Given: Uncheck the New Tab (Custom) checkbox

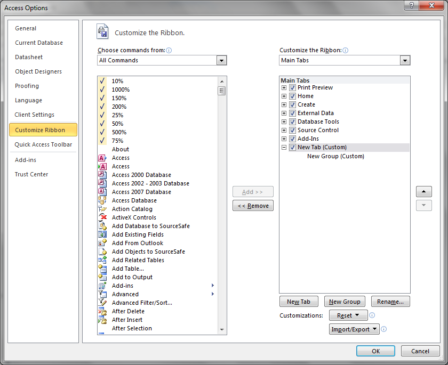Looking at the screenshot, I should (x=292, y=148).
